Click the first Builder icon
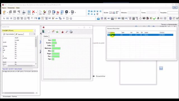179x101 pixels. coord(110,13)
